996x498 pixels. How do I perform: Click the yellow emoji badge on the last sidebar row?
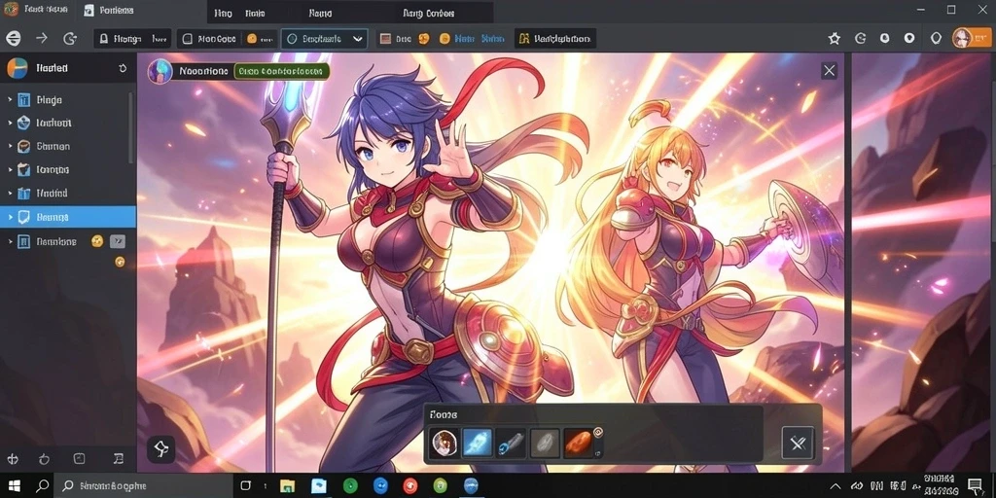(97, 241)
